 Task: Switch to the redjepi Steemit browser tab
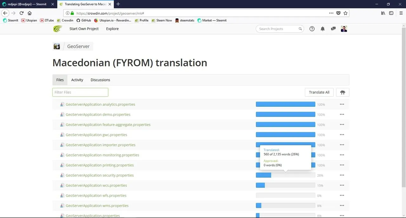29,4
